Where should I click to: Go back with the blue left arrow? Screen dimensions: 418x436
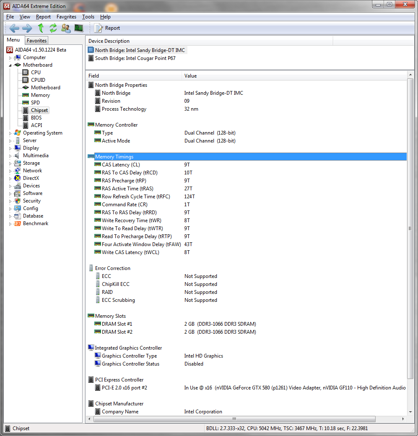click(x=14, y=28)
